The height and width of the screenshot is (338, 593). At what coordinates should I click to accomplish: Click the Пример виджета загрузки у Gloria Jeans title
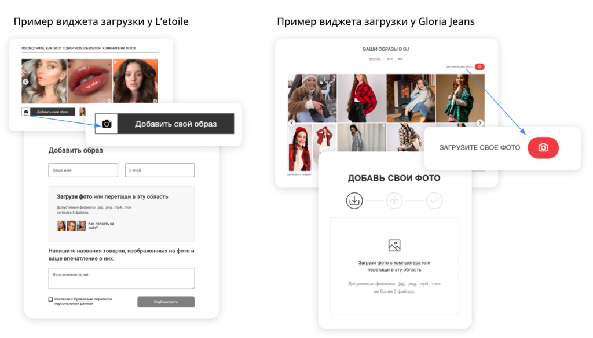click(x=376, y=21)
